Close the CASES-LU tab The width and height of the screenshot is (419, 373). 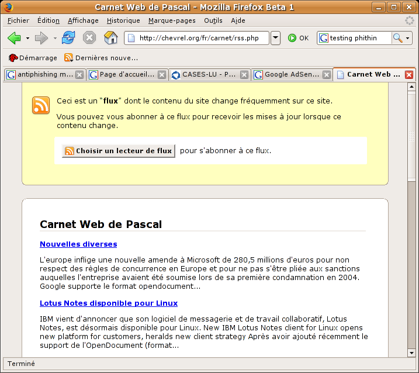click(x=244, y=75)
